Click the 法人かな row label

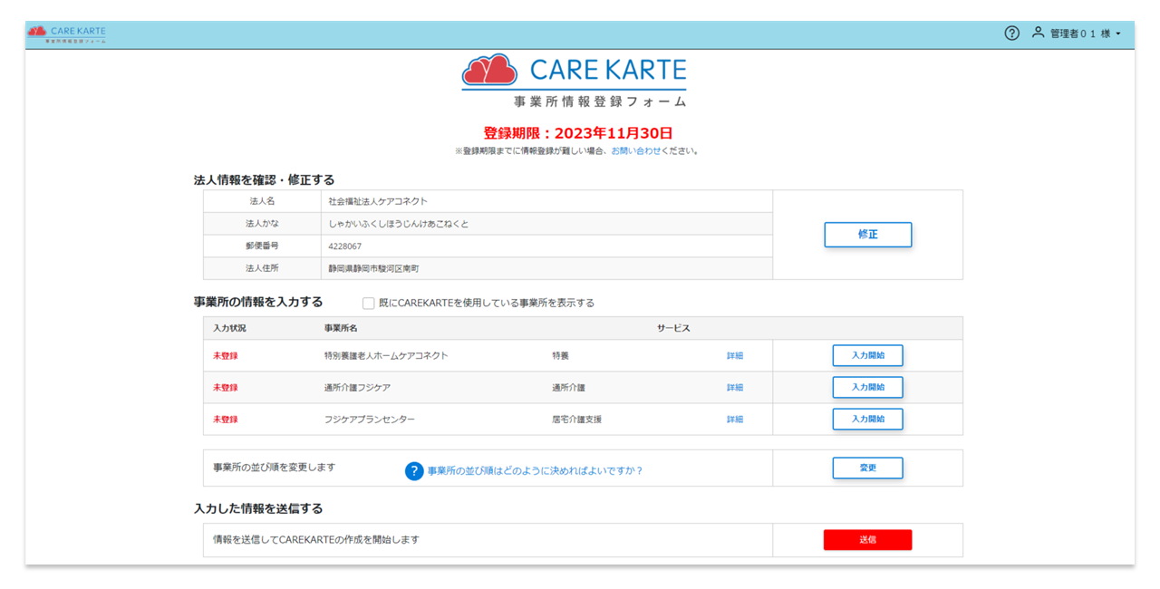pyautogui.click(x=262, y=224)
